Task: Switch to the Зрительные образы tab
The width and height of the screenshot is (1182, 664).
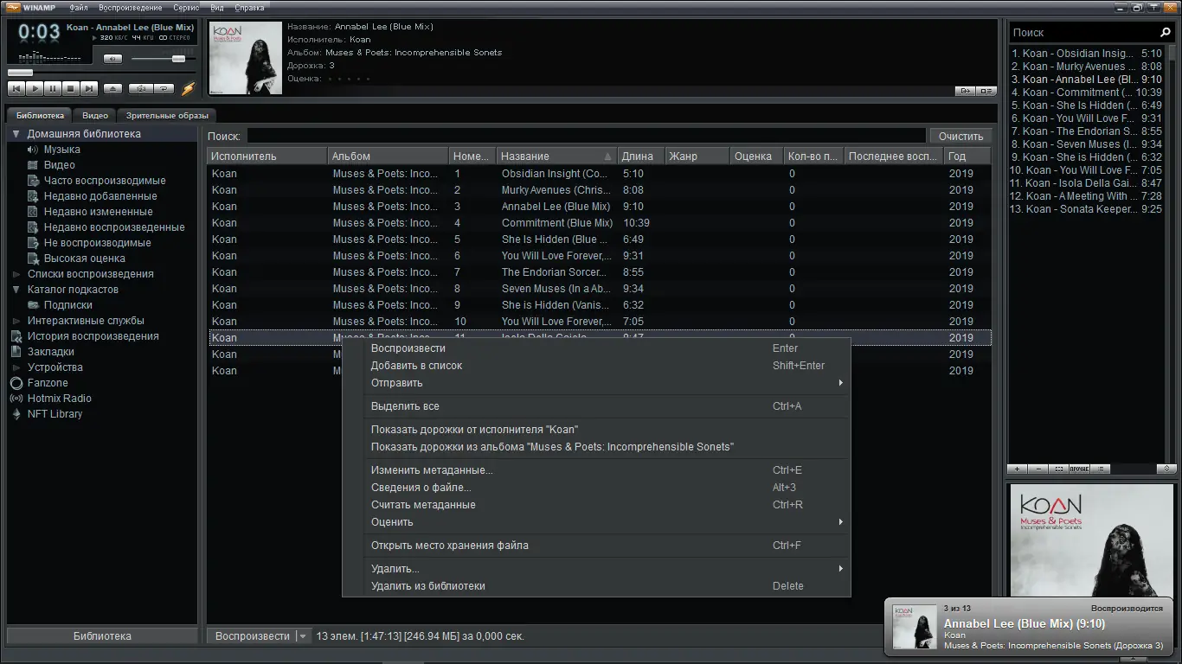Action: point(167,115)
